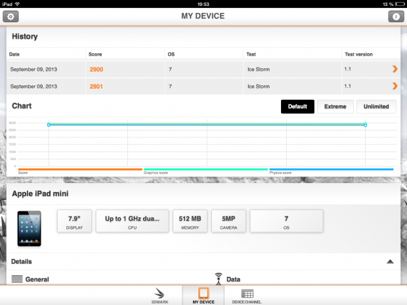Open details arrow for score 2901
The width and height of the screenshot is (407, 305).
pyautogui.click(x=395, y=86)
